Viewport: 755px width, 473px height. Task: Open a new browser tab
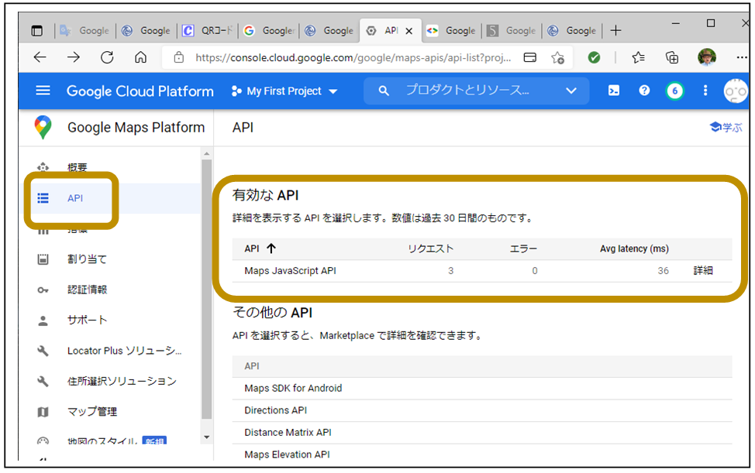pyautogui.click(x=616, y=31)
